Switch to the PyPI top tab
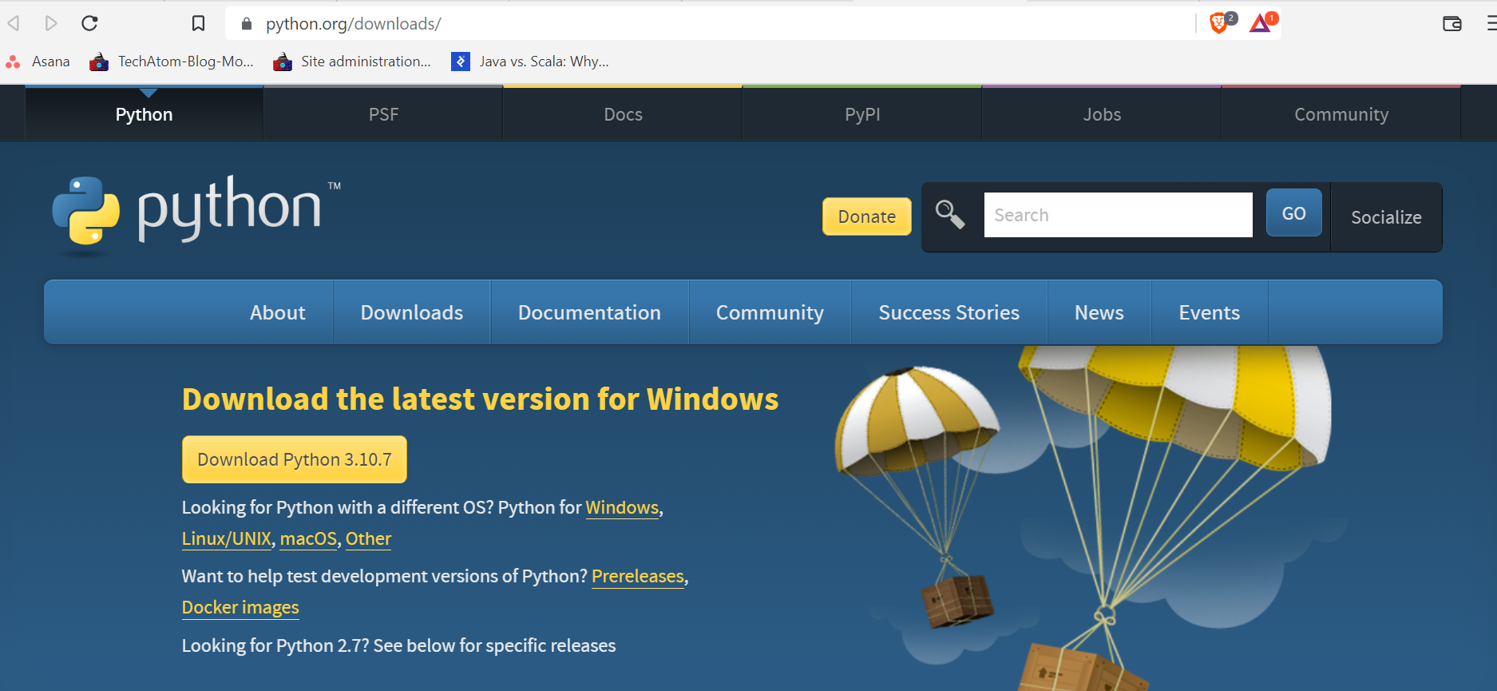 [x=862, y=114]
